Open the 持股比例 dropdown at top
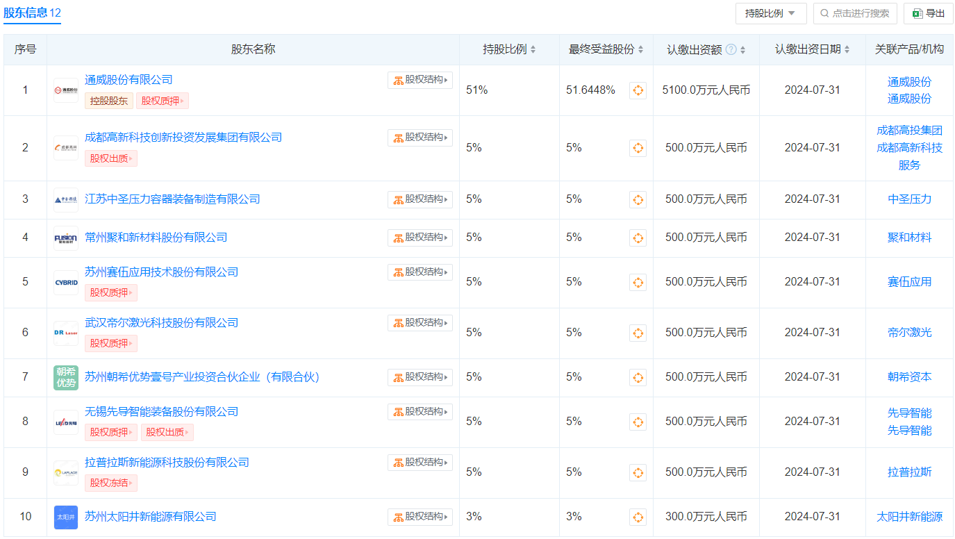 (770, 13)
